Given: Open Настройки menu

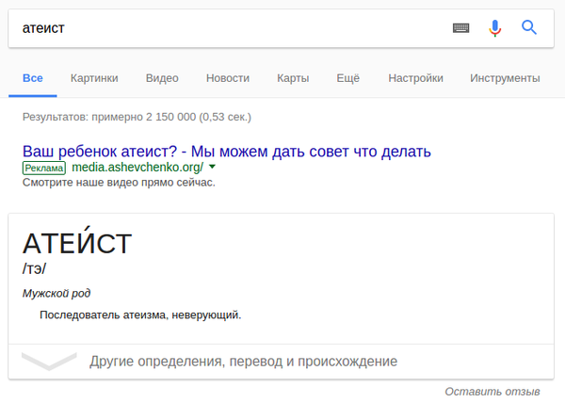Looking at the screenshot, I should [416, 78].
